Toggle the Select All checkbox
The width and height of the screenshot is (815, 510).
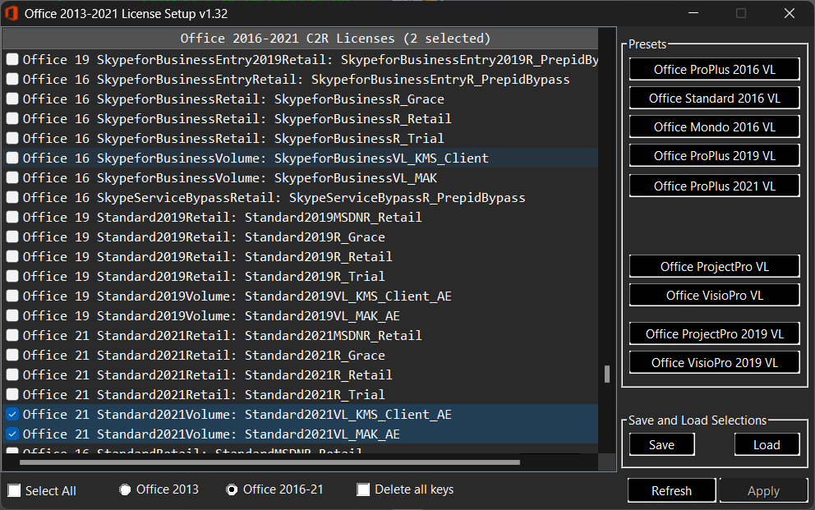coord(15,491)
